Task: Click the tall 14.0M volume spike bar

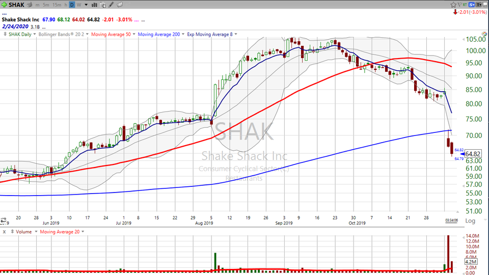Action: pos(448,254)
